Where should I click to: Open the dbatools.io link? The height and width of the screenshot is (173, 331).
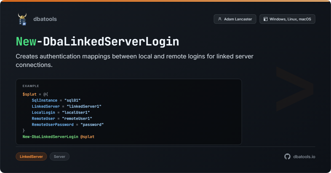(304, 156)
